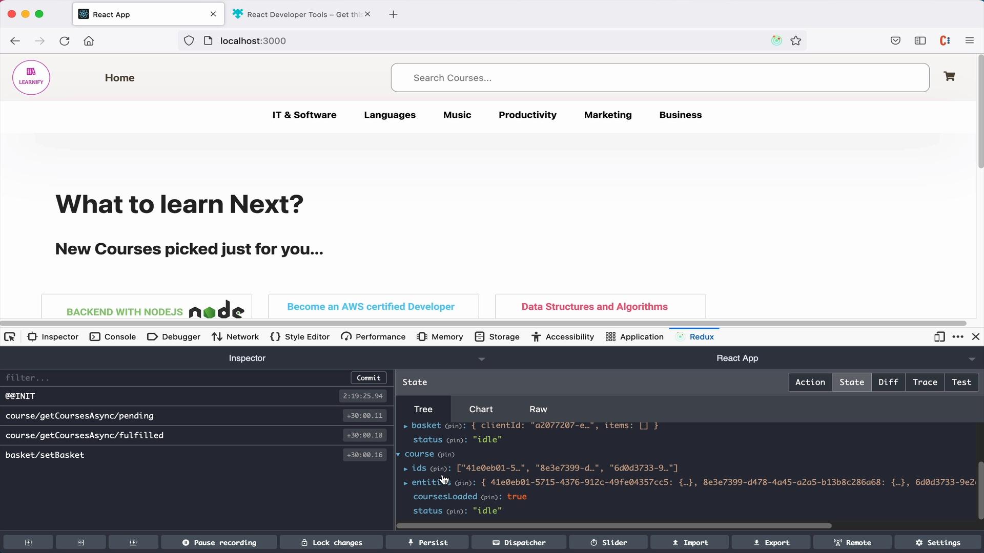
Task: Click Commit button in Inspector panel
Action: tap(367, 377)
